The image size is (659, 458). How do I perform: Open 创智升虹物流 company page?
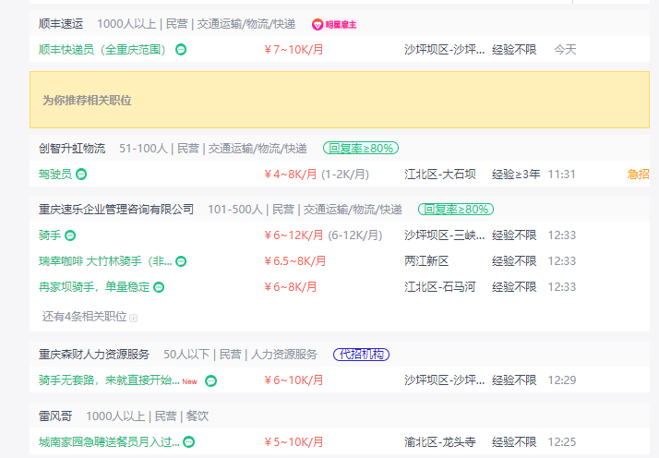coord(72,149)
